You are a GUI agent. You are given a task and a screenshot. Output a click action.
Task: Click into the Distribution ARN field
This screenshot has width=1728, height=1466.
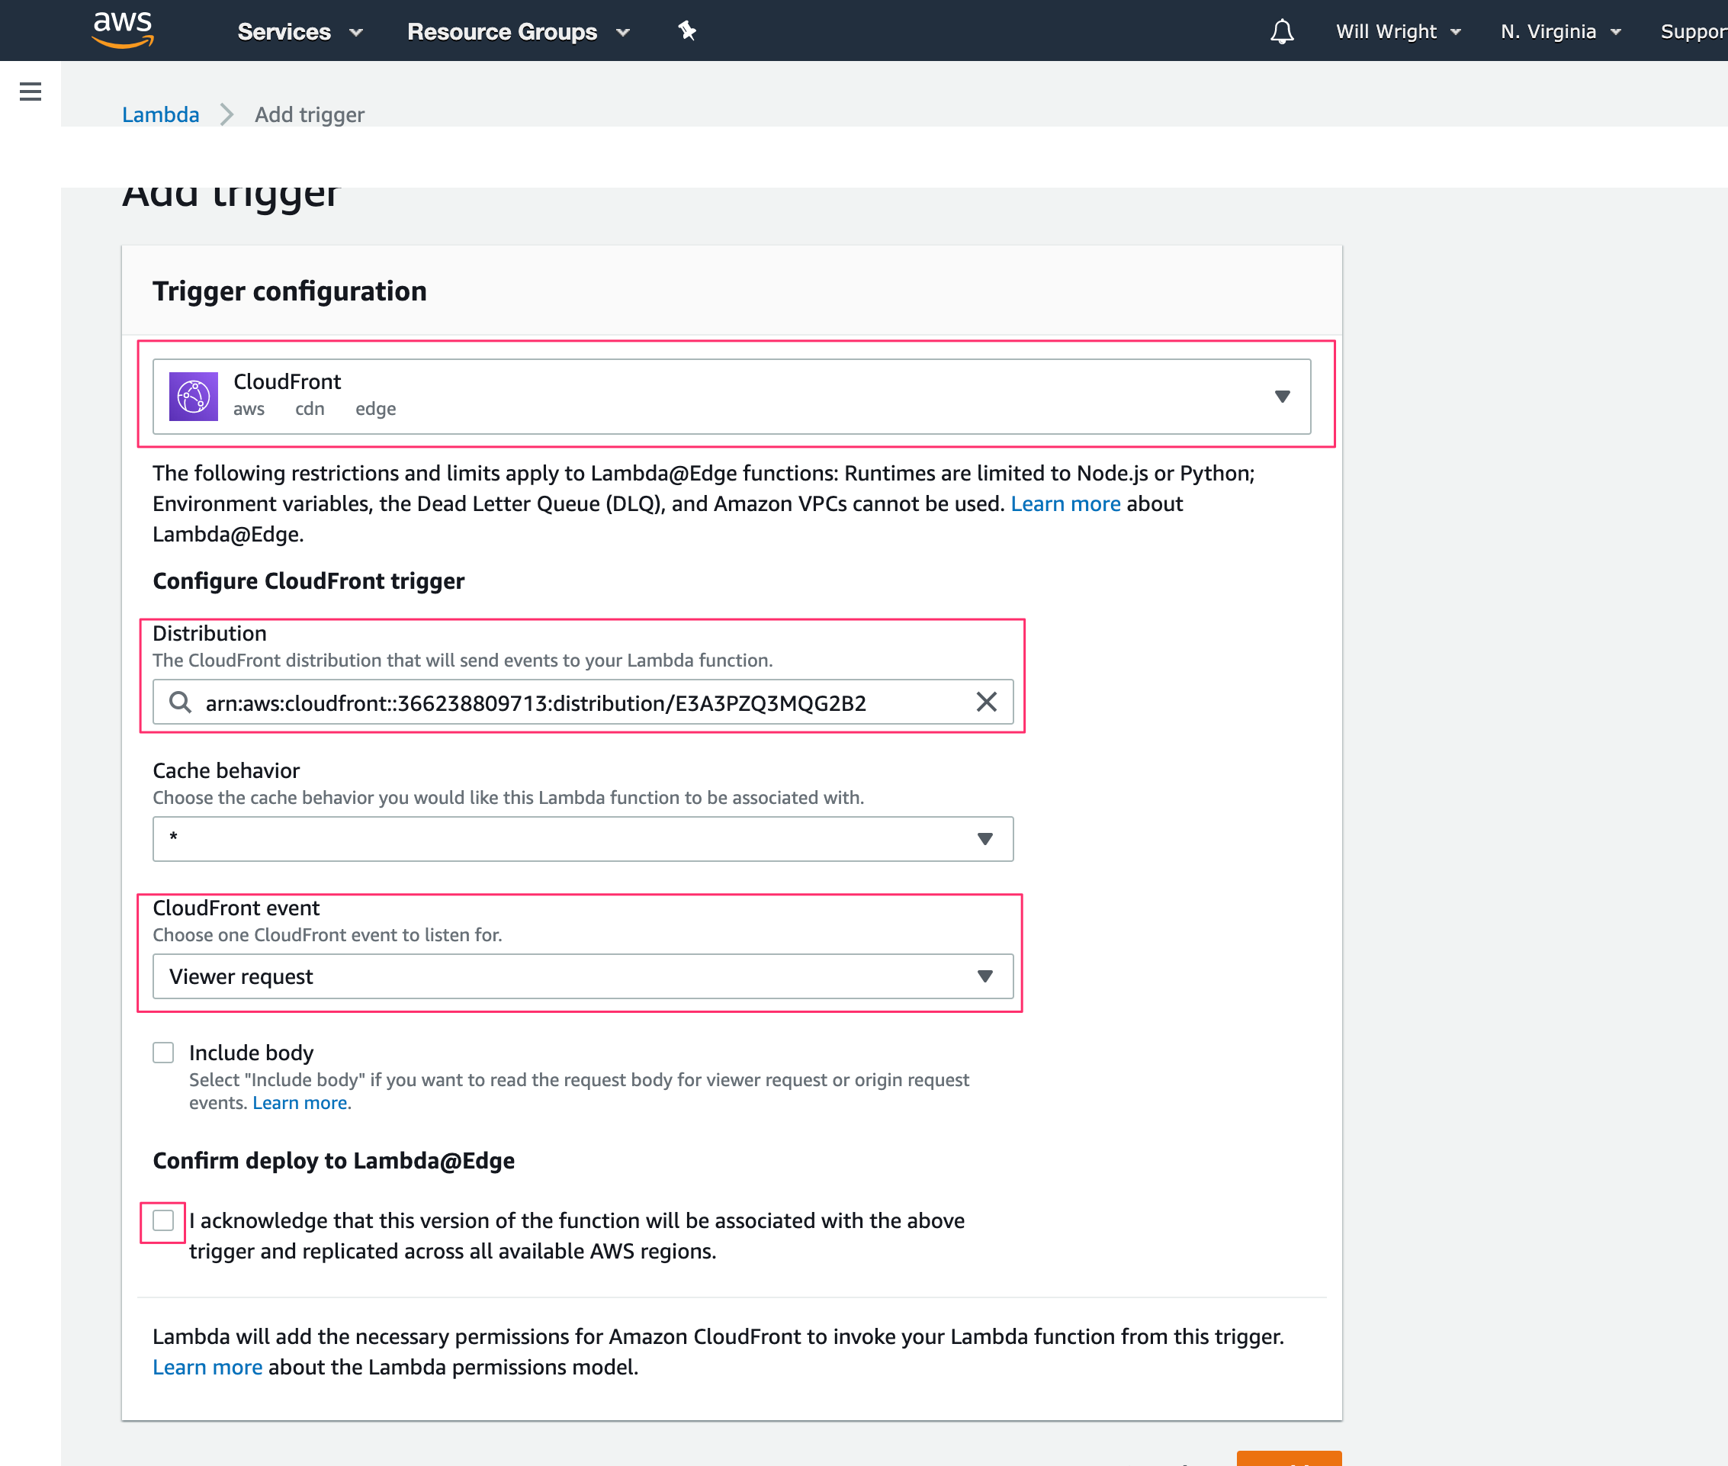[582, 702]
